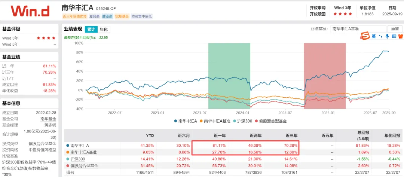Click the 重置 reset button
404x177 pixels.
coord(395,29)
